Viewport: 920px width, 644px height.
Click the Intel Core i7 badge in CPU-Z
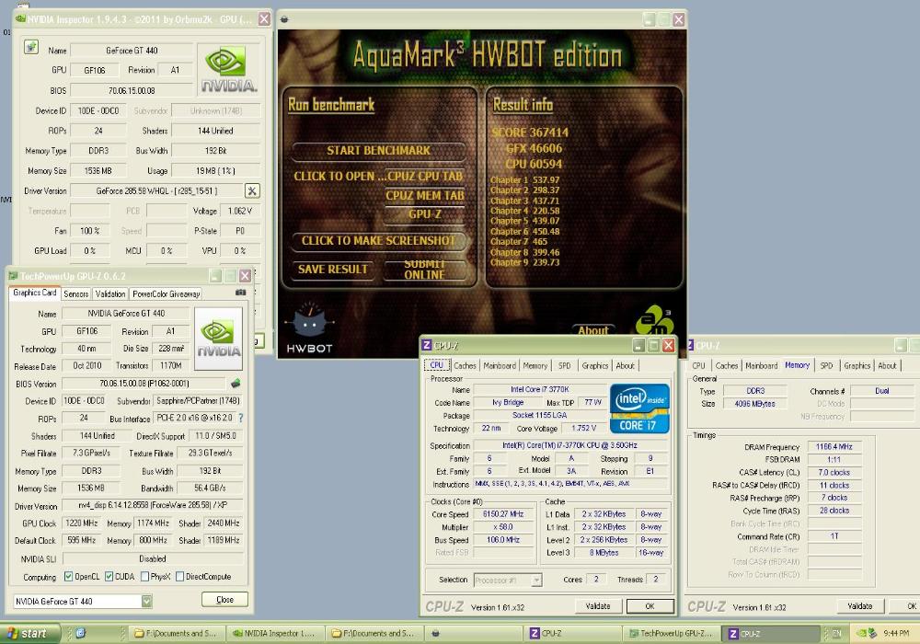click(639, 408)
